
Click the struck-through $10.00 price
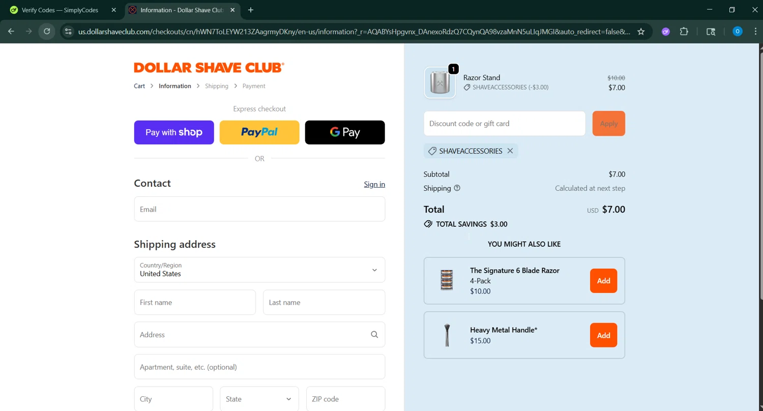pos(617,78)
